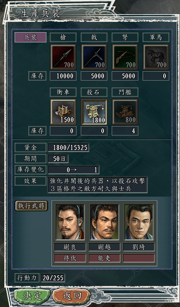Click the 執行武將 button
The width and height of the screenshot is (180, 307).
[31, 206]
